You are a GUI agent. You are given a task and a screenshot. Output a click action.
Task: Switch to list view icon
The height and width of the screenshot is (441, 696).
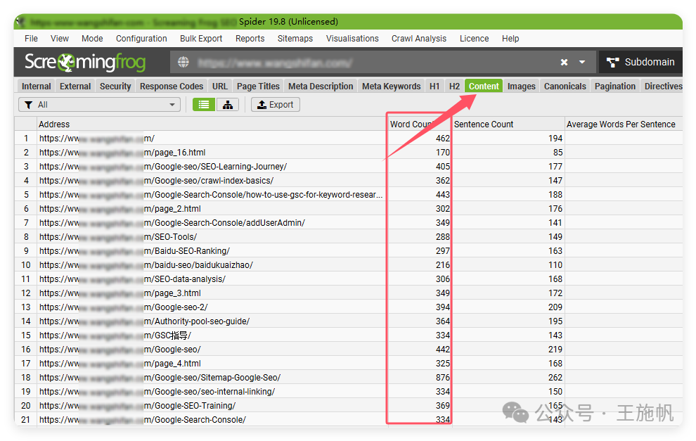click(204, 105)
